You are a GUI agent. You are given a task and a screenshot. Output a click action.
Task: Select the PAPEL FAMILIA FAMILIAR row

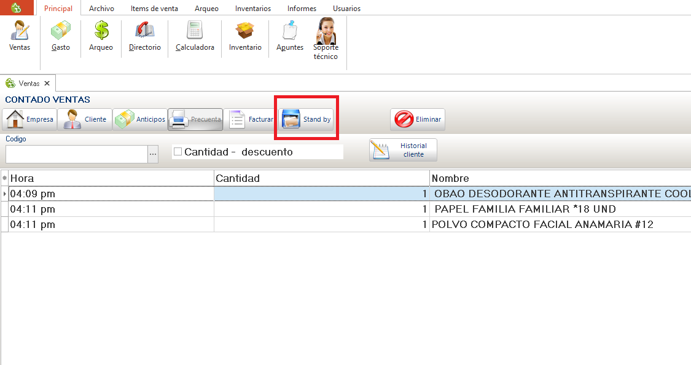tap(524, 209)
